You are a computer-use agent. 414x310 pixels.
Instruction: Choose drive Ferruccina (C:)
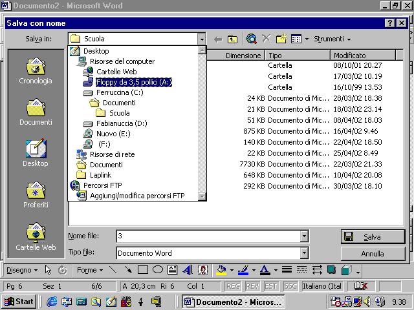coord(120,92)
